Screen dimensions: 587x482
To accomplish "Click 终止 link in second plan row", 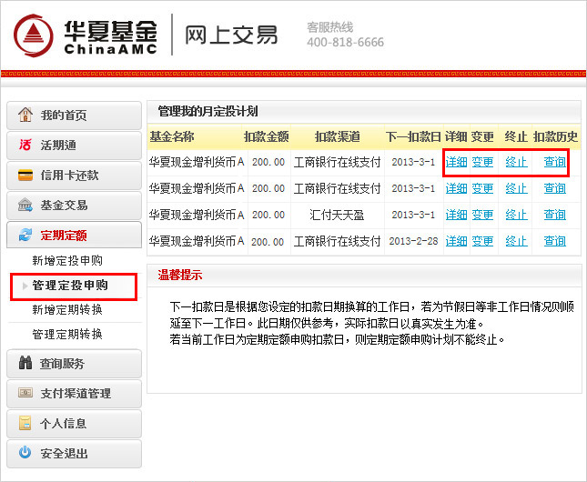I will (516, 188).
